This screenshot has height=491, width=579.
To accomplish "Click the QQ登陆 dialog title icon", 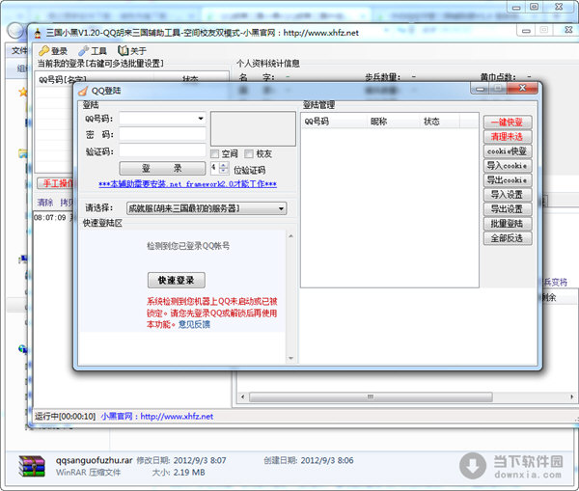I will coord(83,91).
